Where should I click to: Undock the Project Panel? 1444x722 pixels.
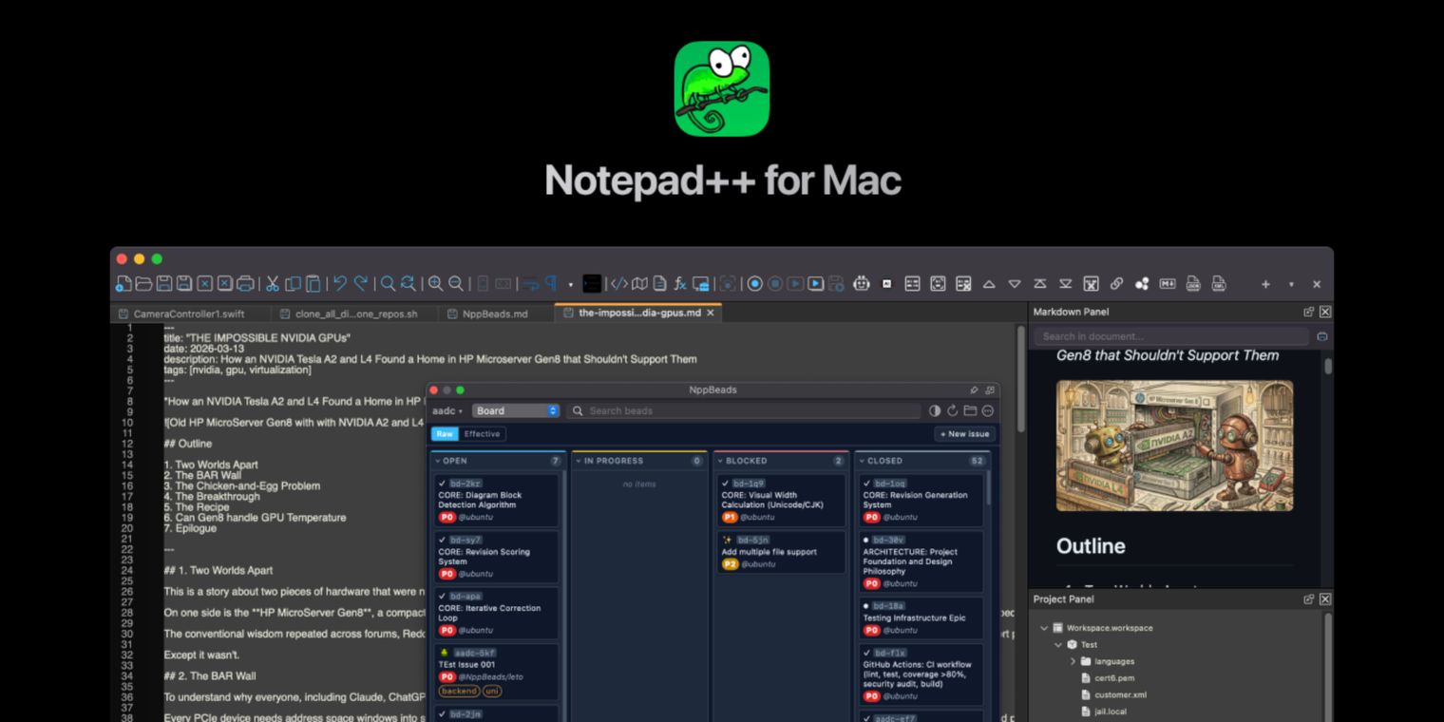(1309, 599)
